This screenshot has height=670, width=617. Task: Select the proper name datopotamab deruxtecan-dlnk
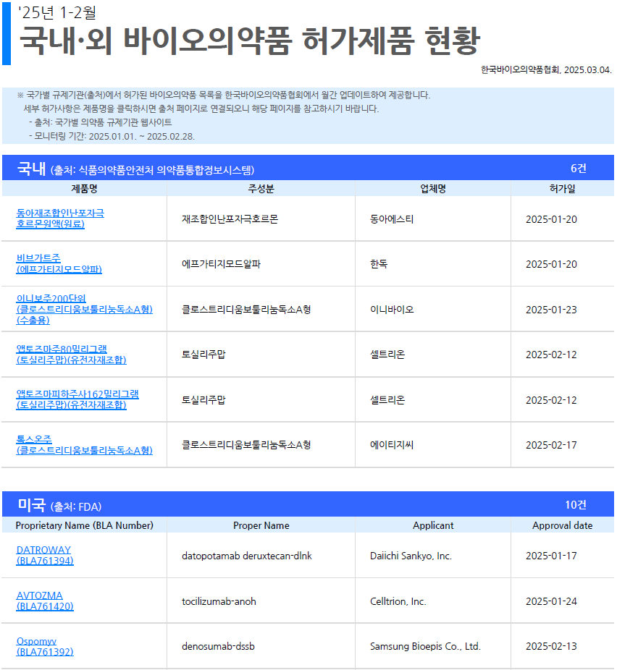[247, 556]
